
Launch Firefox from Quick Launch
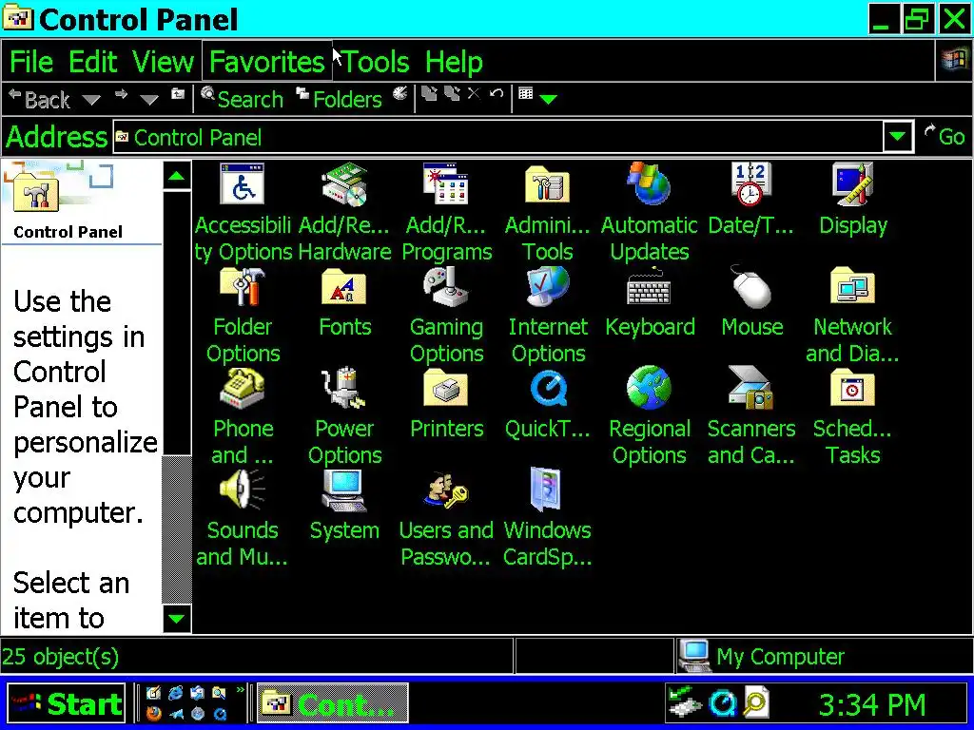[x=153, y=714]
